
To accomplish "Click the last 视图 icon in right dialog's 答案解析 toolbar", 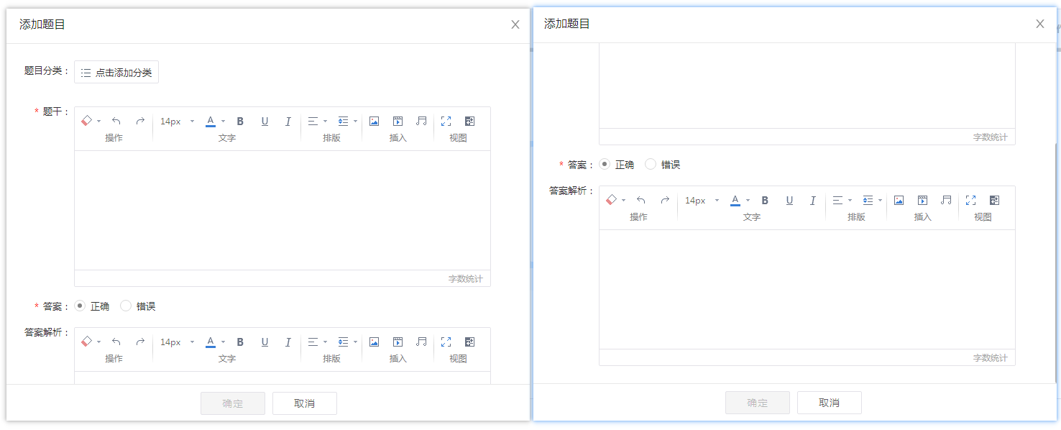I will tap(995, 200).
